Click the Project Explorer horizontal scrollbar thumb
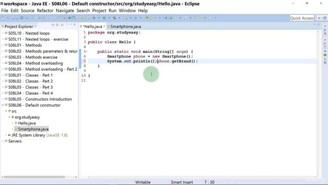 click(x=34, y=177)
